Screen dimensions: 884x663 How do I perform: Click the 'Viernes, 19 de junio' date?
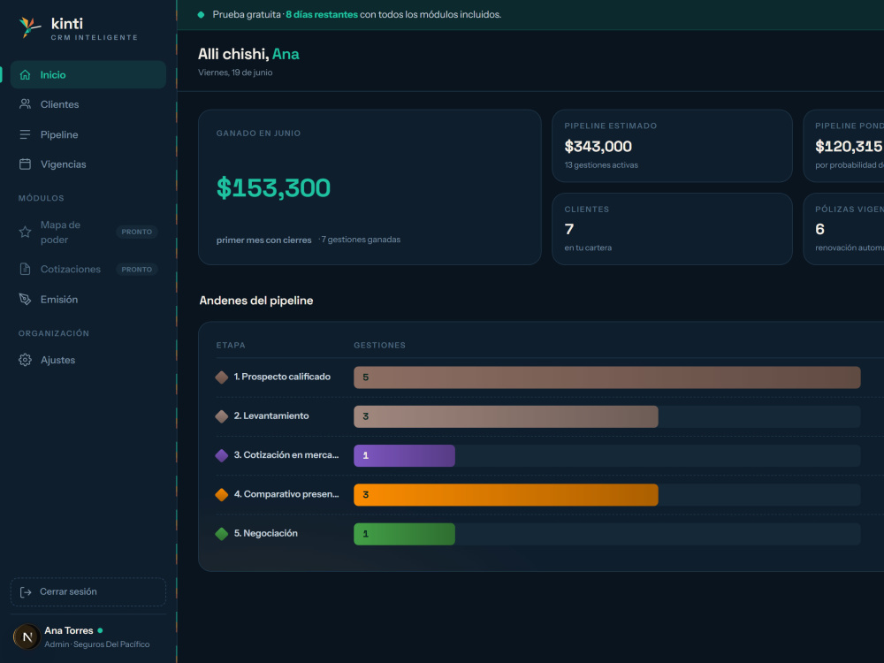tap(235, 72)
